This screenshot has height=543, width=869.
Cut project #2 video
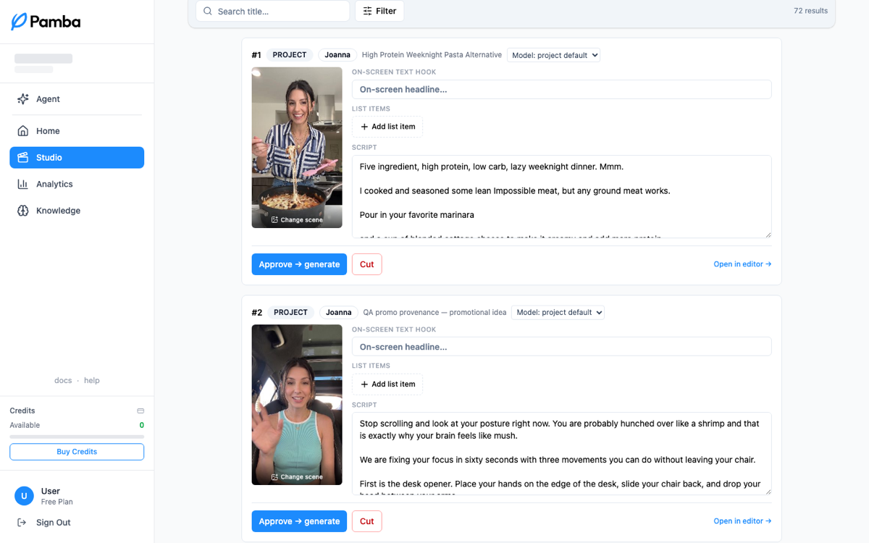tap(366, 521)
